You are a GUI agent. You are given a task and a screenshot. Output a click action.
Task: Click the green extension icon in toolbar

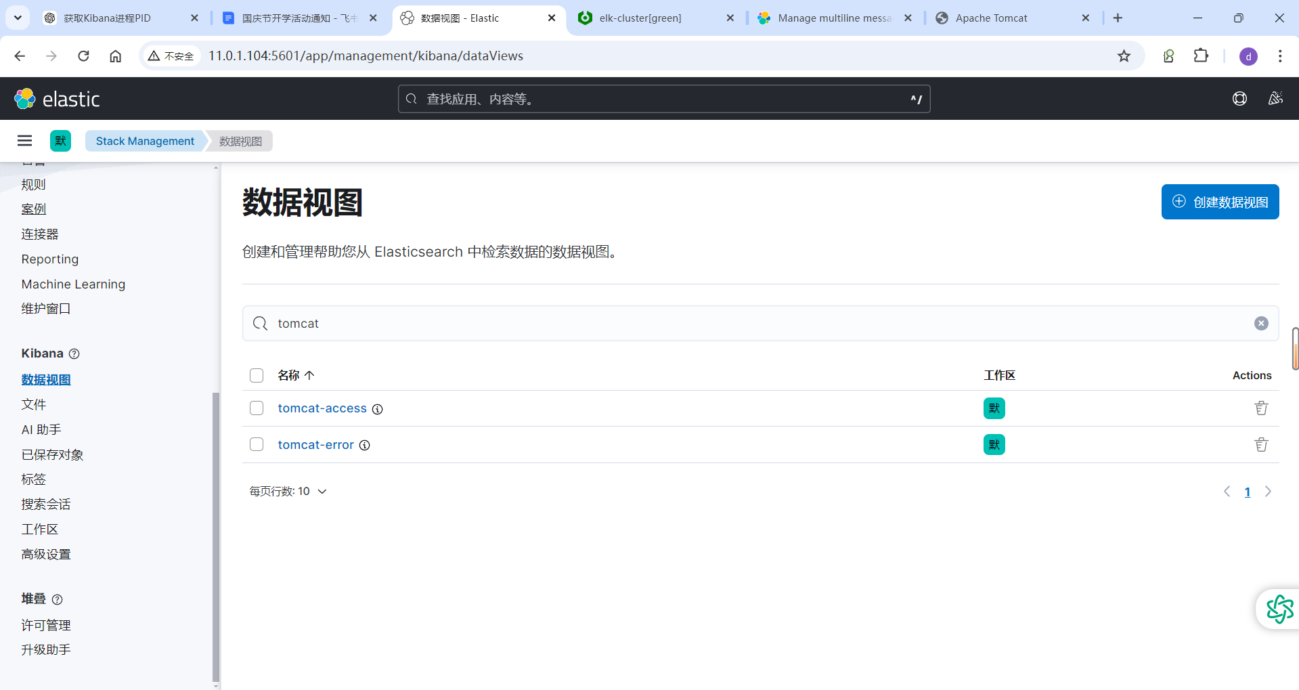click(1168, 56)
